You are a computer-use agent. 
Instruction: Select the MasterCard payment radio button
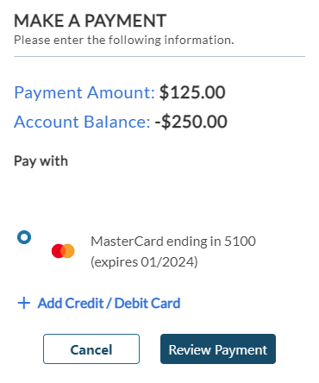point(24,237)
